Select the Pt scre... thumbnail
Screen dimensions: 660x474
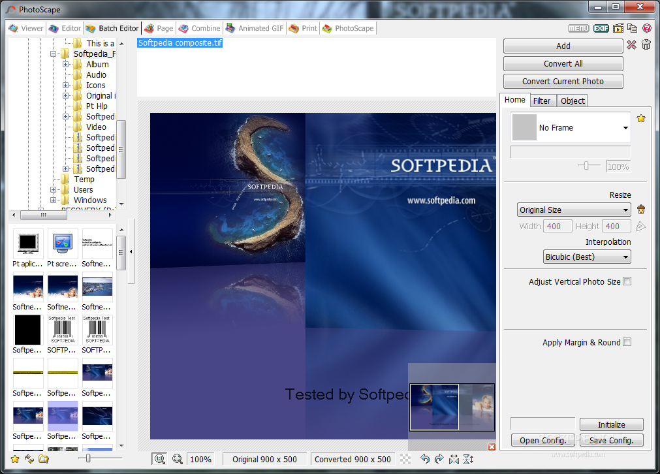click(62, 248)
